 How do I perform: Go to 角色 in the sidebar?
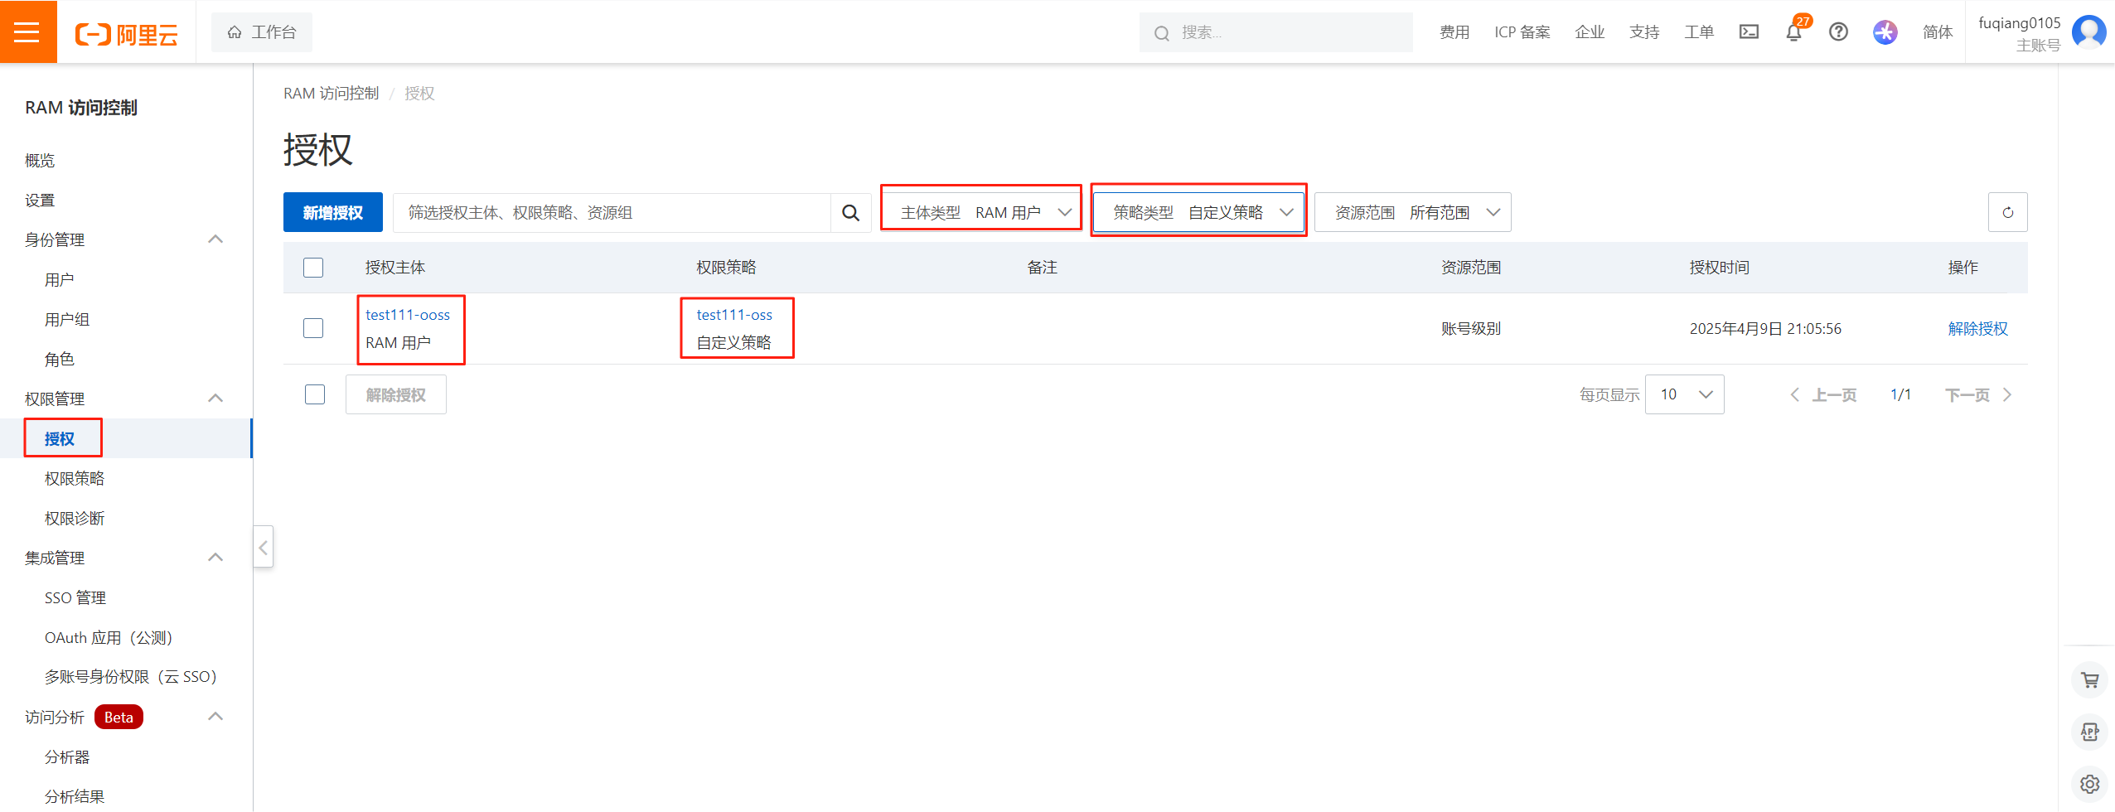60,359
